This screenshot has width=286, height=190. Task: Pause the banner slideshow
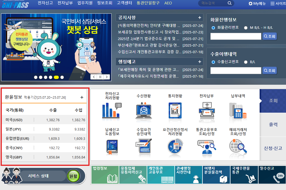(100, 77)
